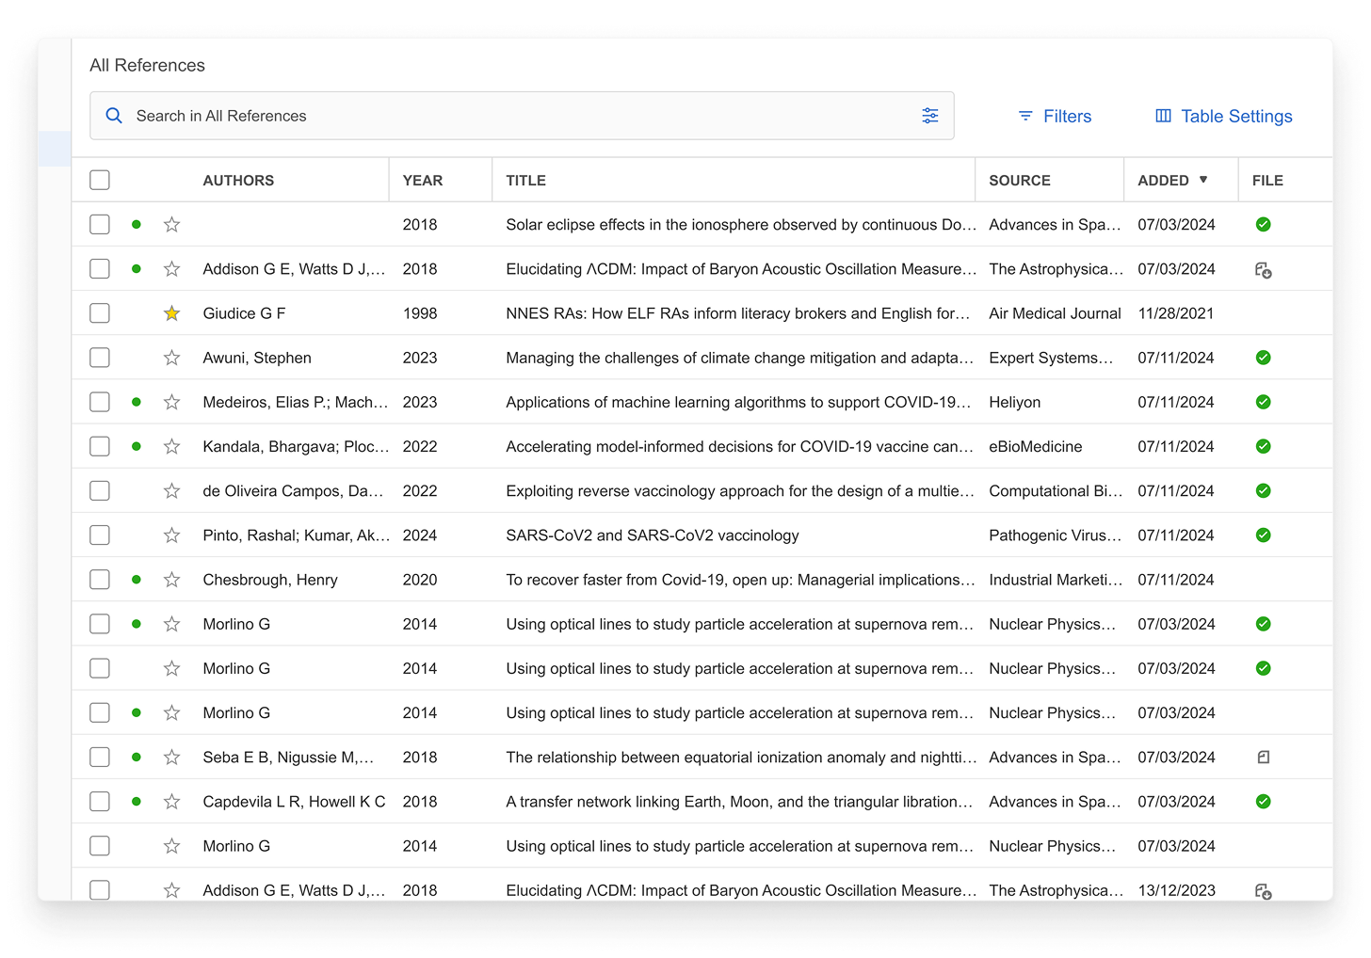This screenshot has height=958, width=1371.
Task: Open the Filters panel
Action: pyautogui.click(x=1055, y=116)
